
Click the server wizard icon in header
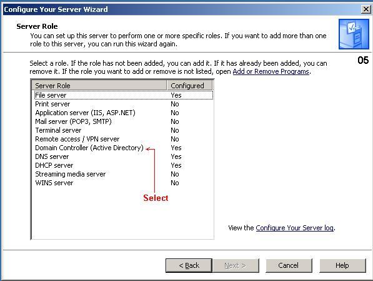pyautogui.click(x=354, y=34)
